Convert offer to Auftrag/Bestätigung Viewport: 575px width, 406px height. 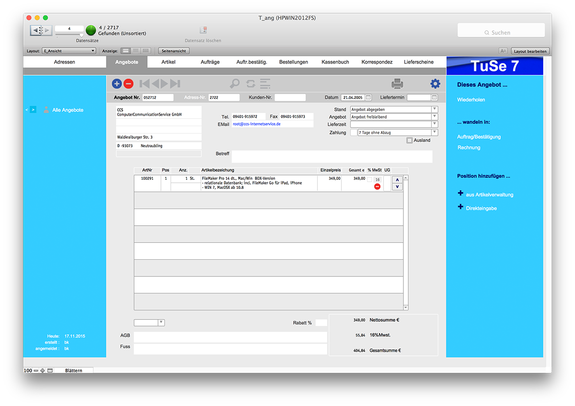[x=479, y=137]
